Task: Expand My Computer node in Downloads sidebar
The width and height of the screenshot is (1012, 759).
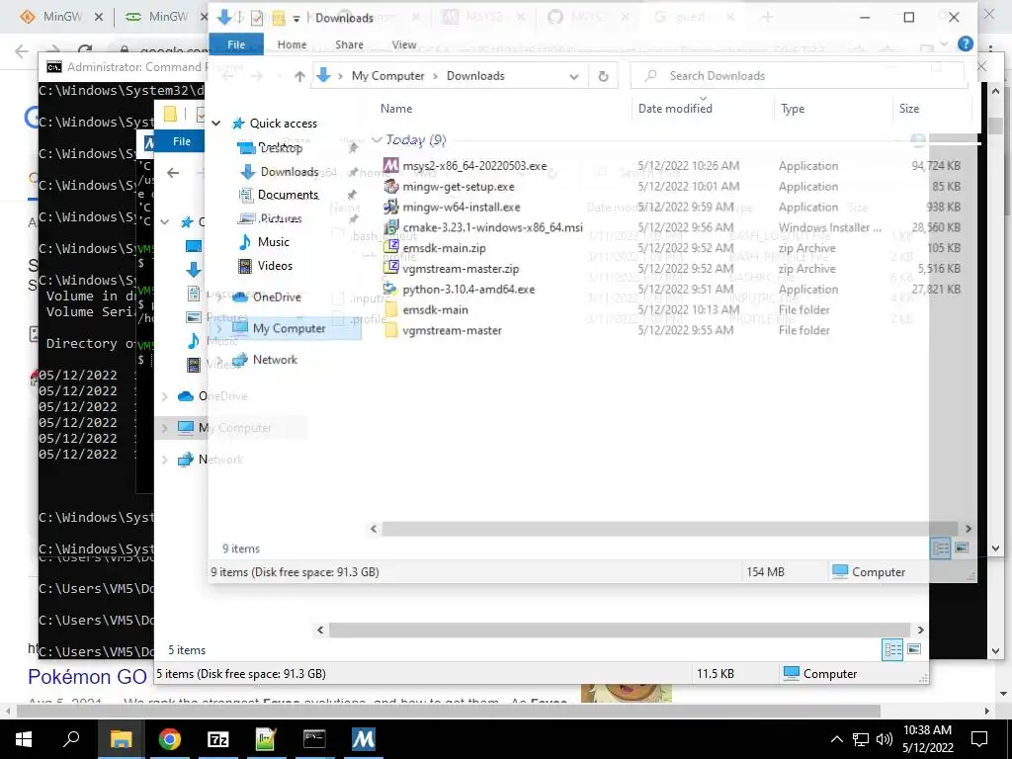Action: click(219, 328)
